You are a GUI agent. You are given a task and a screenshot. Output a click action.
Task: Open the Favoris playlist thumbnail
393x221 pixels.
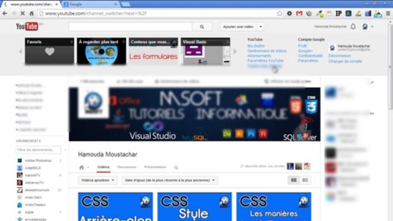[x=50, y=51]
